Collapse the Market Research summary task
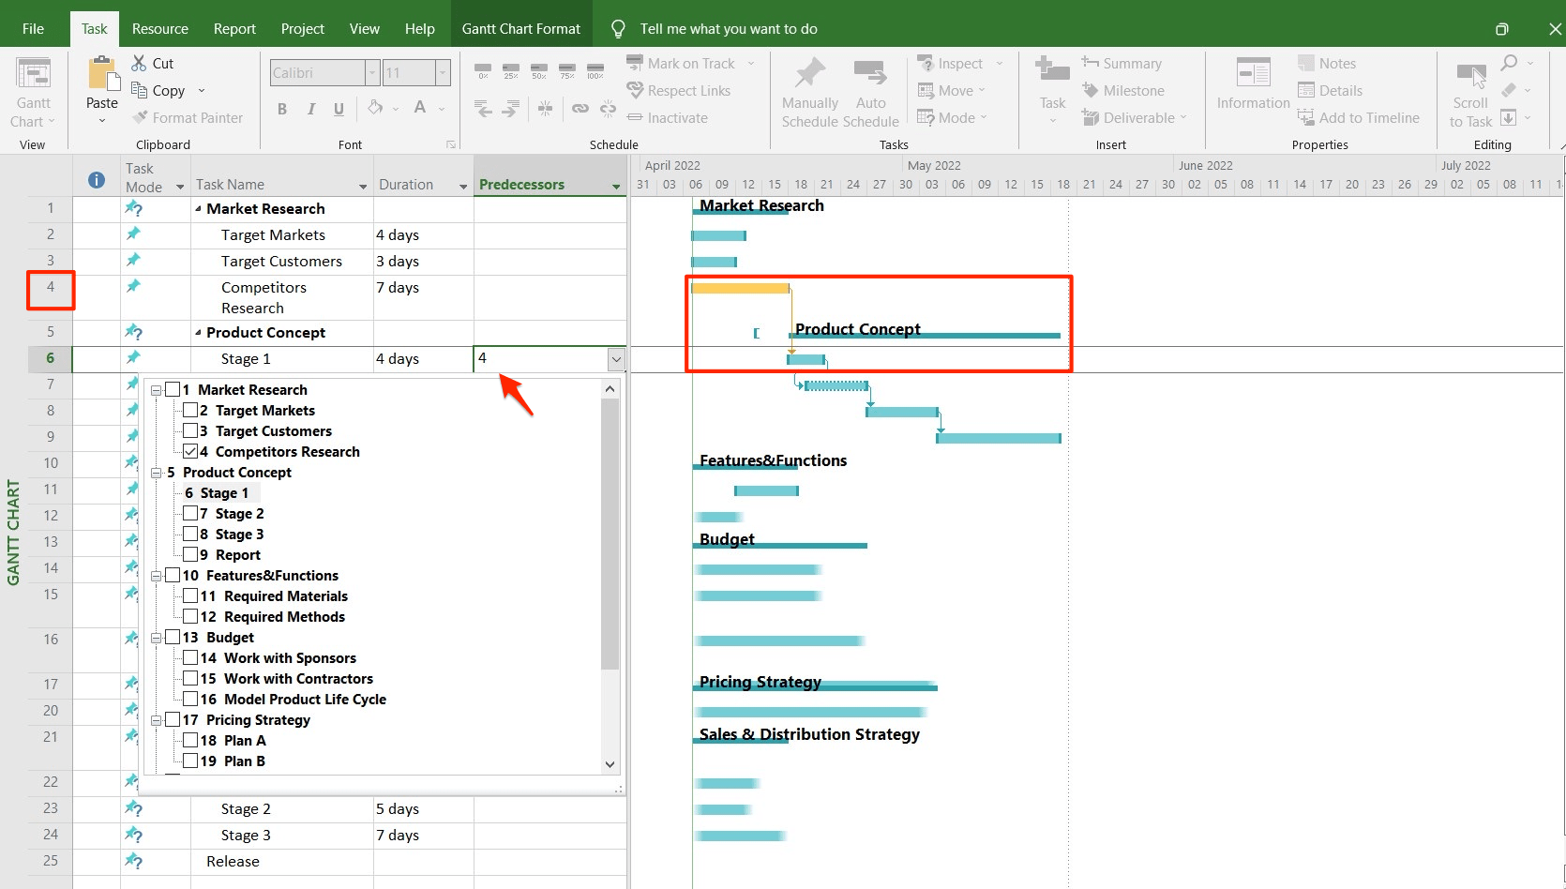The height and width of the screenshot is (889, 1566). click(x=198, y=208)
